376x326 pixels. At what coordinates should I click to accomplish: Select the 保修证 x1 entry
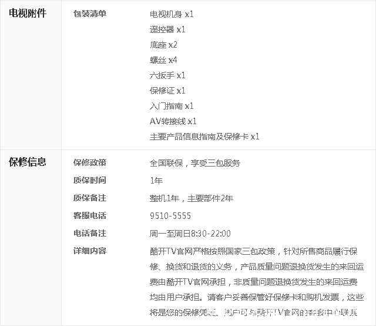click(x=167, y=91)
